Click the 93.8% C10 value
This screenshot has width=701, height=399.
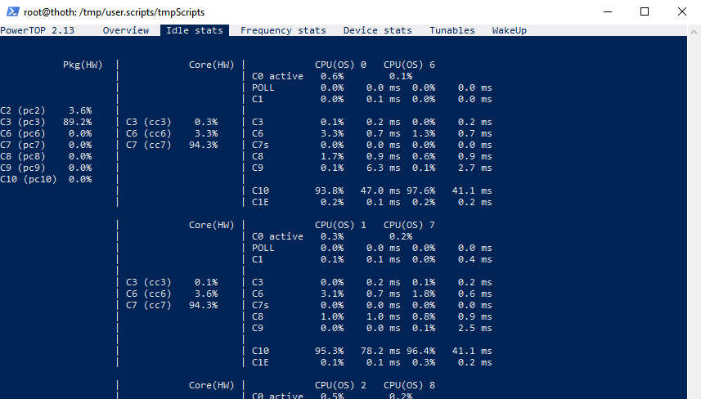(329, 191)
